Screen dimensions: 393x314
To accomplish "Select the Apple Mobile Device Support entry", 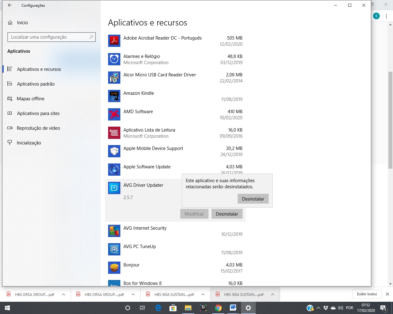I will coord(175,151).
